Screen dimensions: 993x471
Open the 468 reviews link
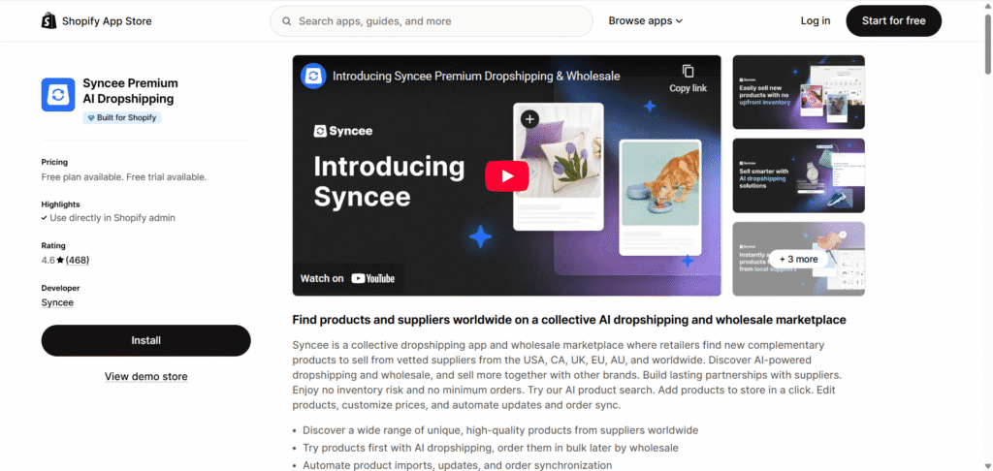point(78,261)
